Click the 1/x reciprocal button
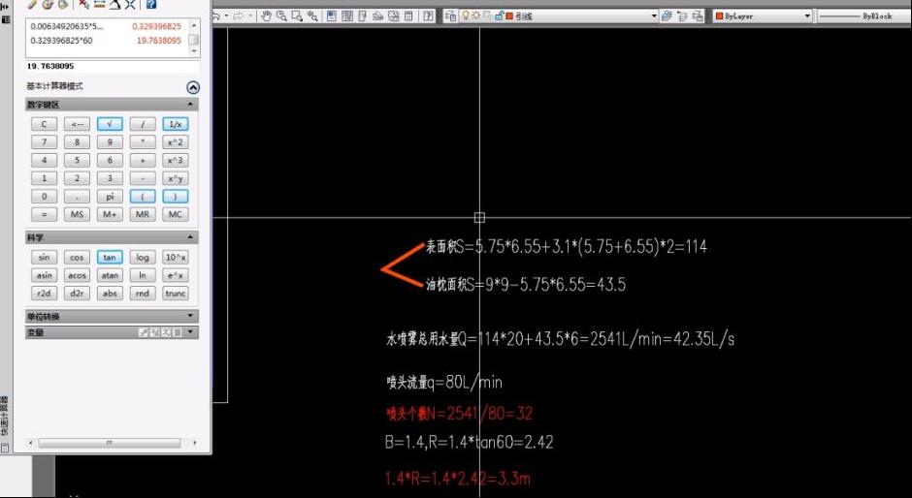The height and width of the screenshot is (498, 912). (175, 124)
